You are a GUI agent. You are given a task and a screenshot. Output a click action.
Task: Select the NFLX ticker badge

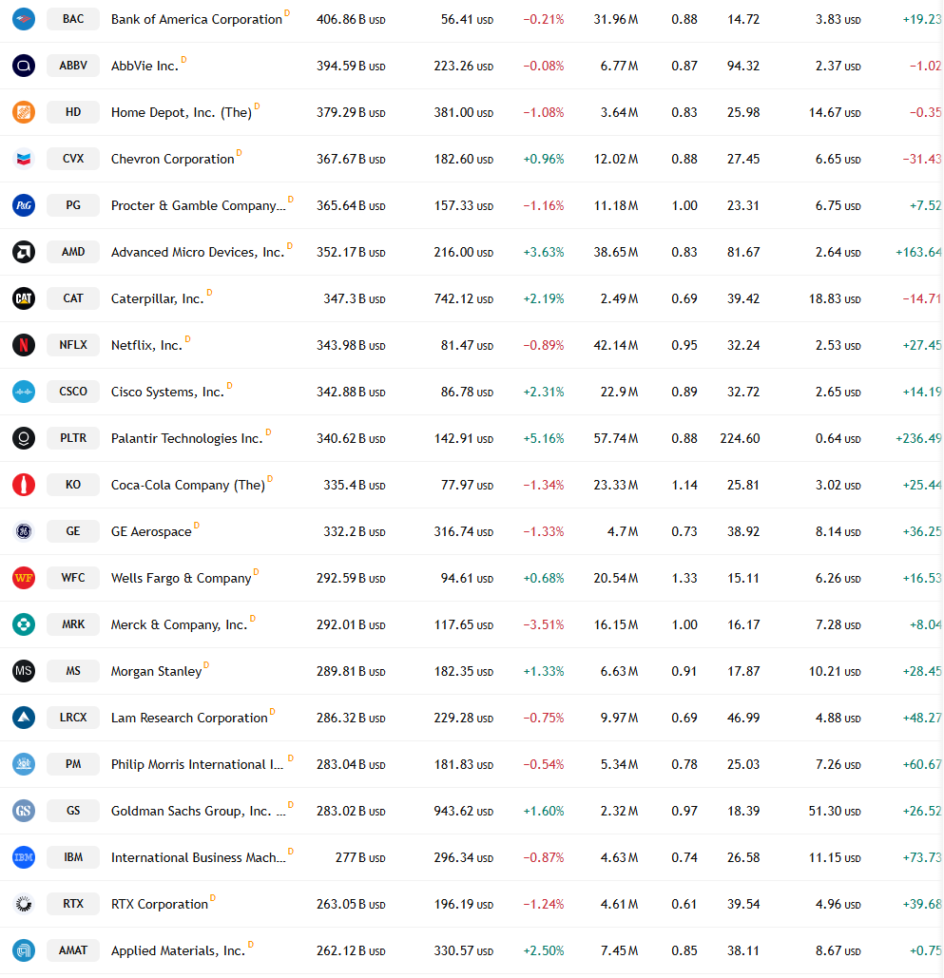73,345
